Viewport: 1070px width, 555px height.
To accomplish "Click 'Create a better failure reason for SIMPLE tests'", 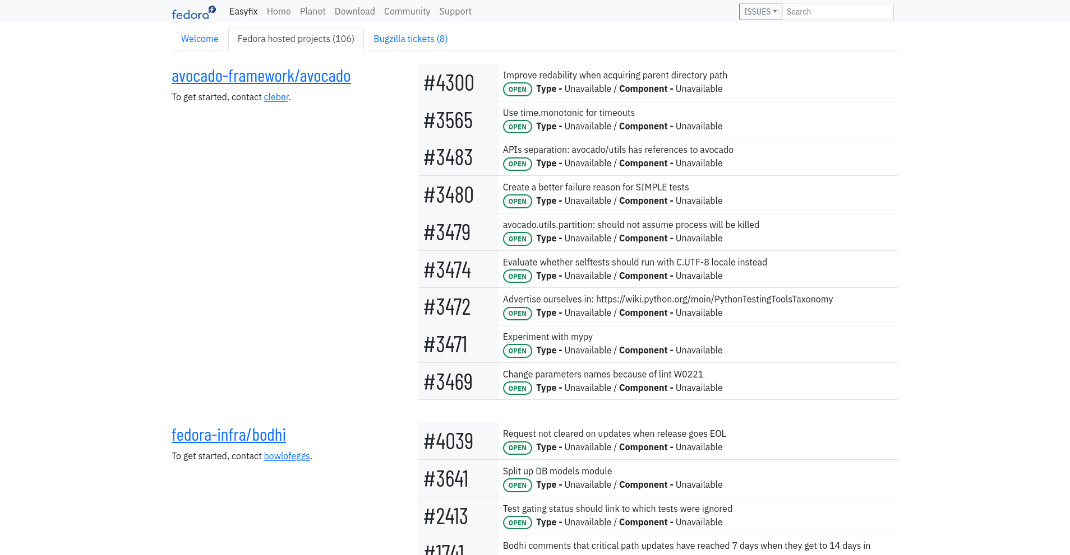I will [596, 187].
